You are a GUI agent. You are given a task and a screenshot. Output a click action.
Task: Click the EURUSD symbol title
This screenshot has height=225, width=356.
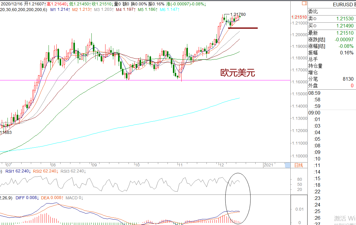click(x=343, y=4)
